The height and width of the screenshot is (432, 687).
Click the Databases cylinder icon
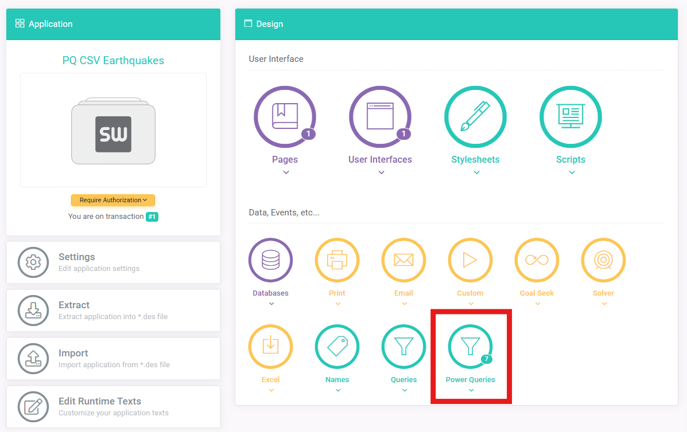[270, 261]
